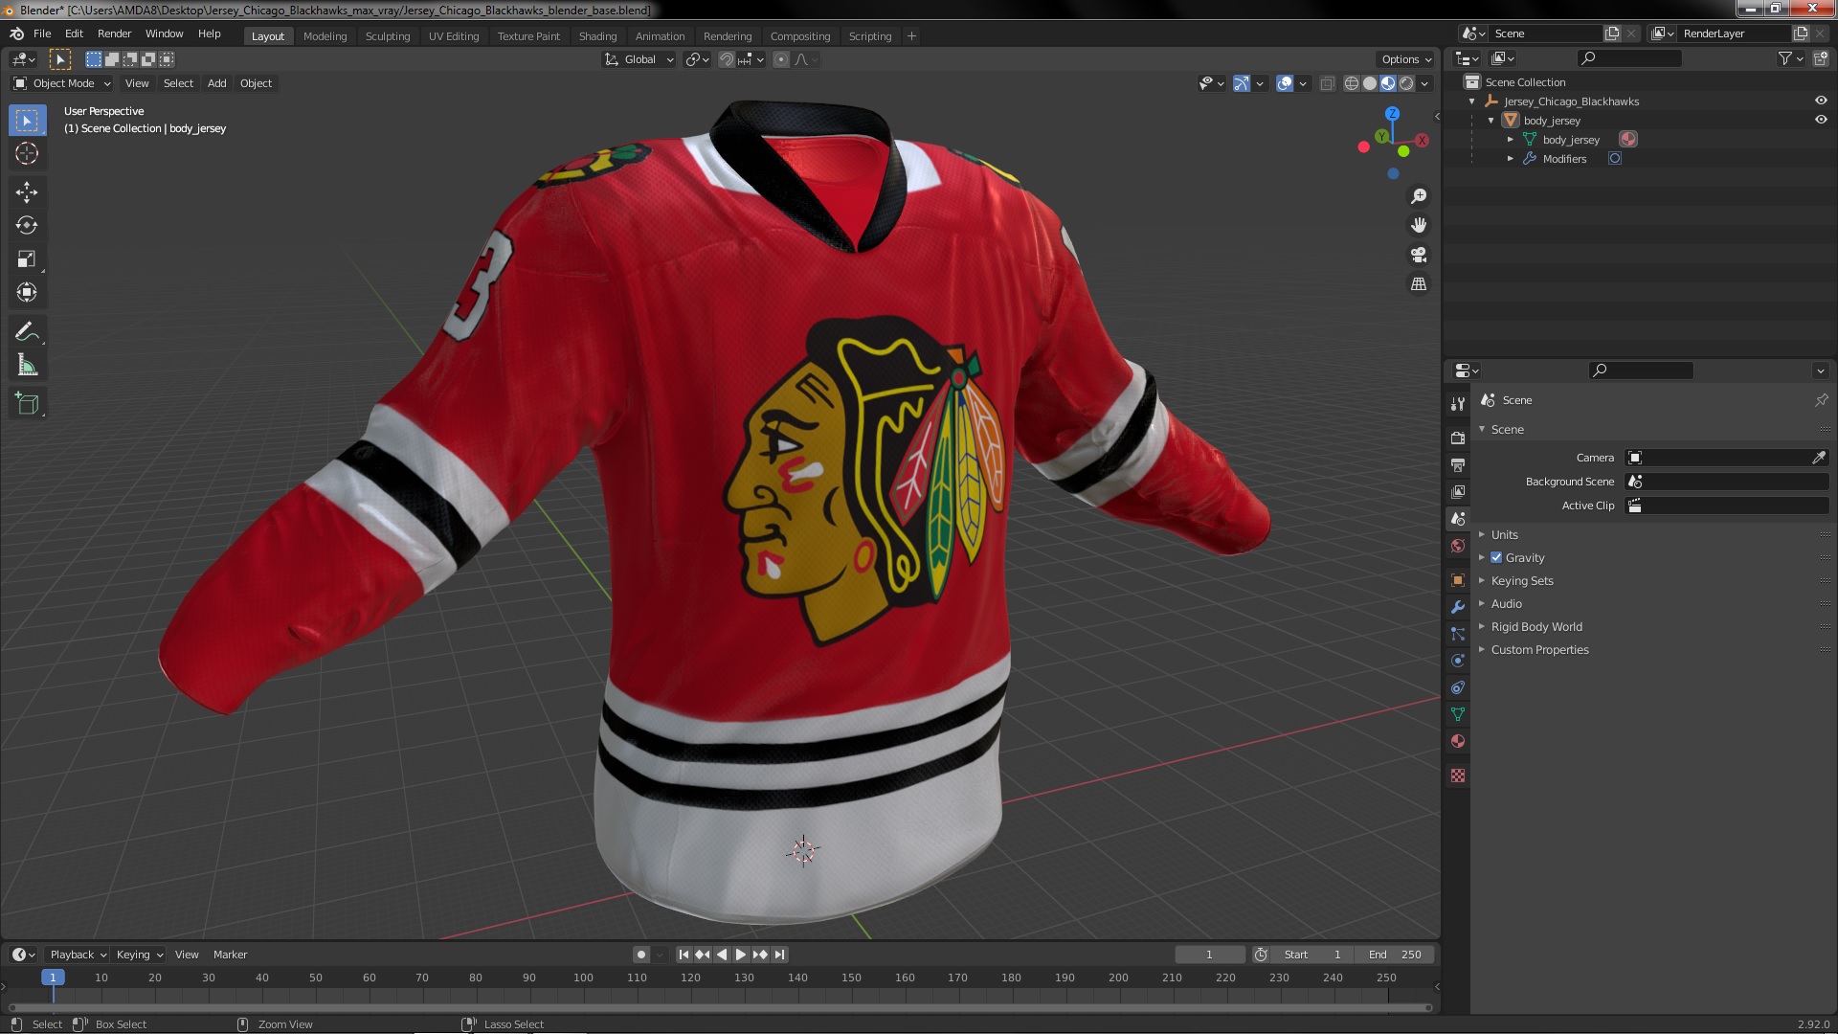
Task: Switch to the Shading workspace tab
Action: point(597,36)
